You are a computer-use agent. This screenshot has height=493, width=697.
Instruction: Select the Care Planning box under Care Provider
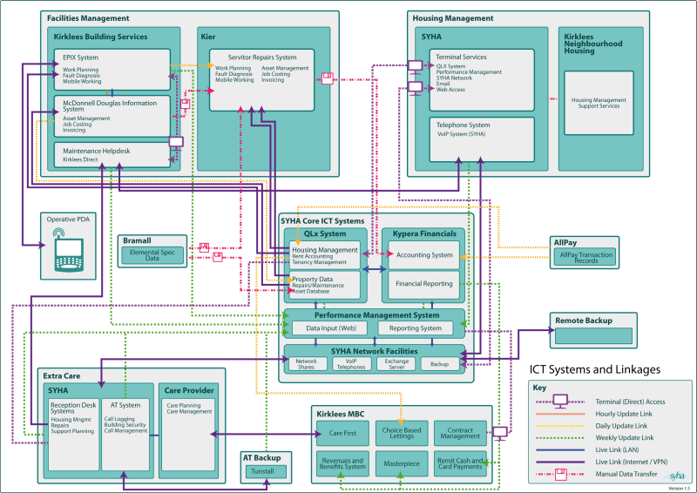click(188, 435)
